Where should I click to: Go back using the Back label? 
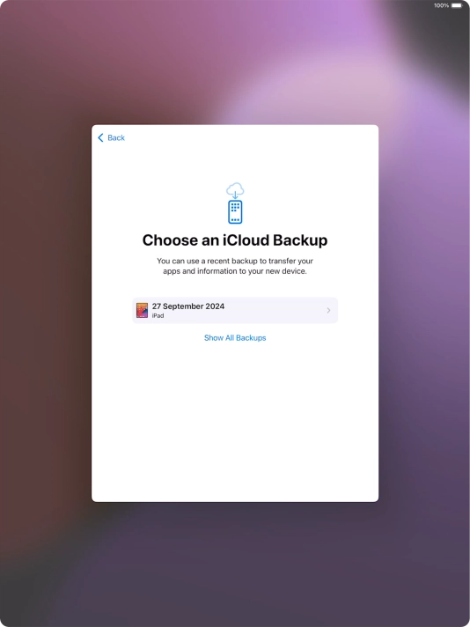(x=116, y=137)
